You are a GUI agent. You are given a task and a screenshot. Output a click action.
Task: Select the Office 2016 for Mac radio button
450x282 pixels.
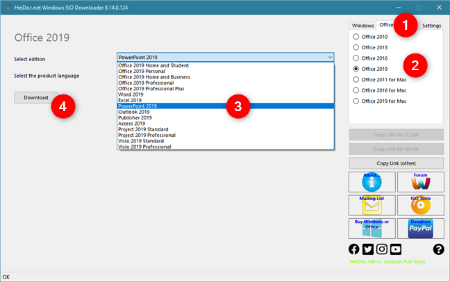tap(356, 90)
